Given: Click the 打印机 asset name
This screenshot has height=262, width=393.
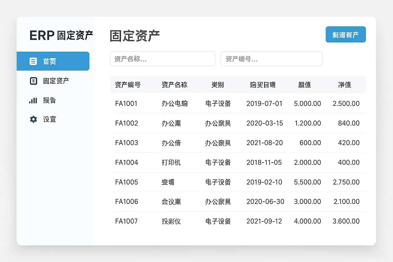Looking at the screenshot, I should 171,162.
